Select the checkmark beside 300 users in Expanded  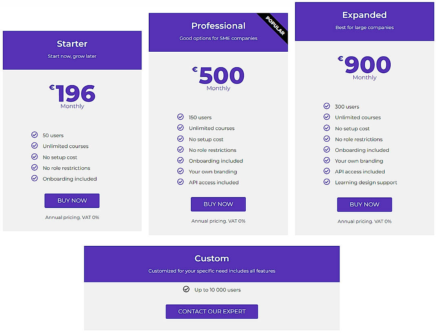coord(327,106)
